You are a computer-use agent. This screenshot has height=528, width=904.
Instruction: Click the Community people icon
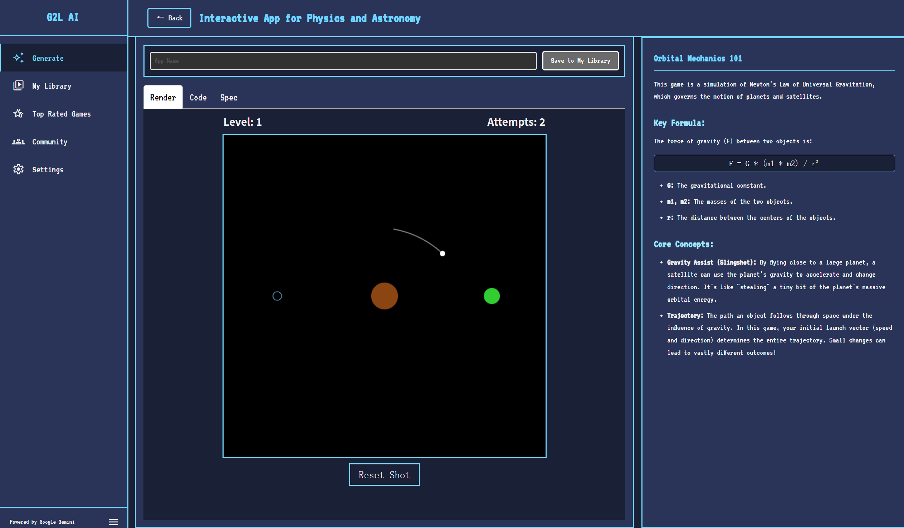coord(18,142)
